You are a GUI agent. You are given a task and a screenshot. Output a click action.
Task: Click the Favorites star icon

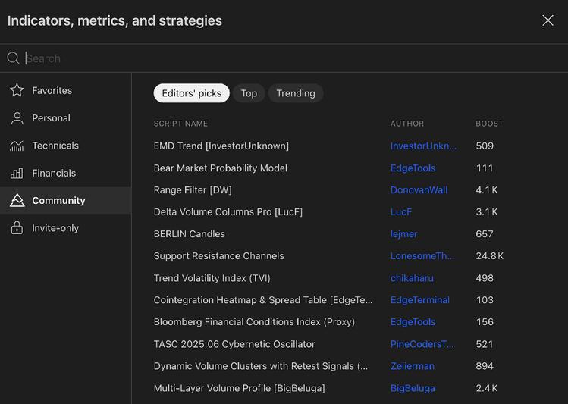pyautogui.click(x=17, y=91)
